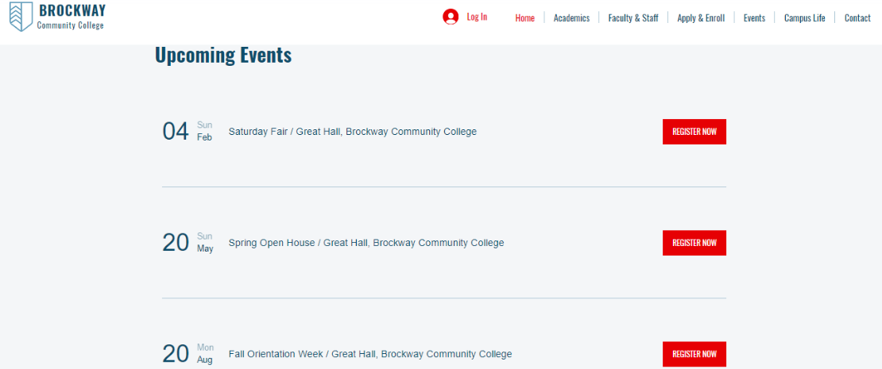Image resolution: width=882 pixels, height=369 pixels.
Task: Open the Events navigation item
Action: tap(754, 18)
